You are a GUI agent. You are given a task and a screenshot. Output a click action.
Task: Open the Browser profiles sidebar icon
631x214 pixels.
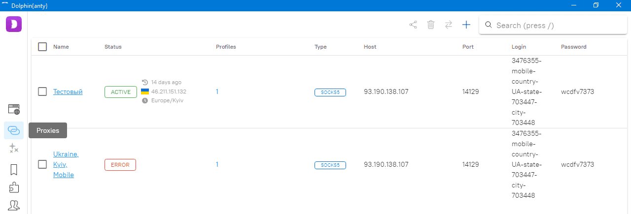[14, 109]
